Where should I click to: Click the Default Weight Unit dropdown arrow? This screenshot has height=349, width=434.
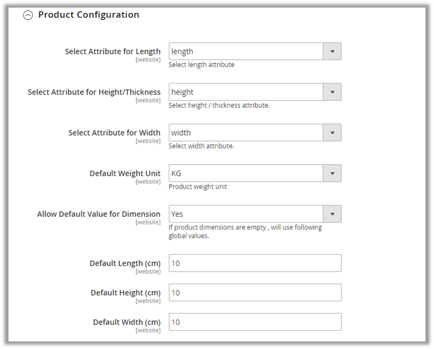click(x=332, y=173)
